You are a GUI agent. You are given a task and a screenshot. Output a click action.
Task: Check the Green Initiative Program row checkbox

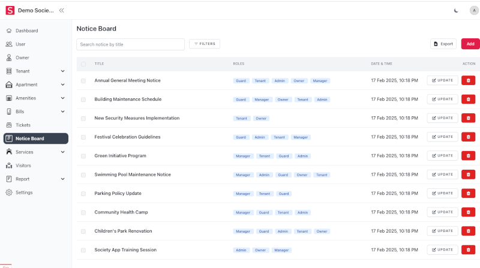coord(83,156)
